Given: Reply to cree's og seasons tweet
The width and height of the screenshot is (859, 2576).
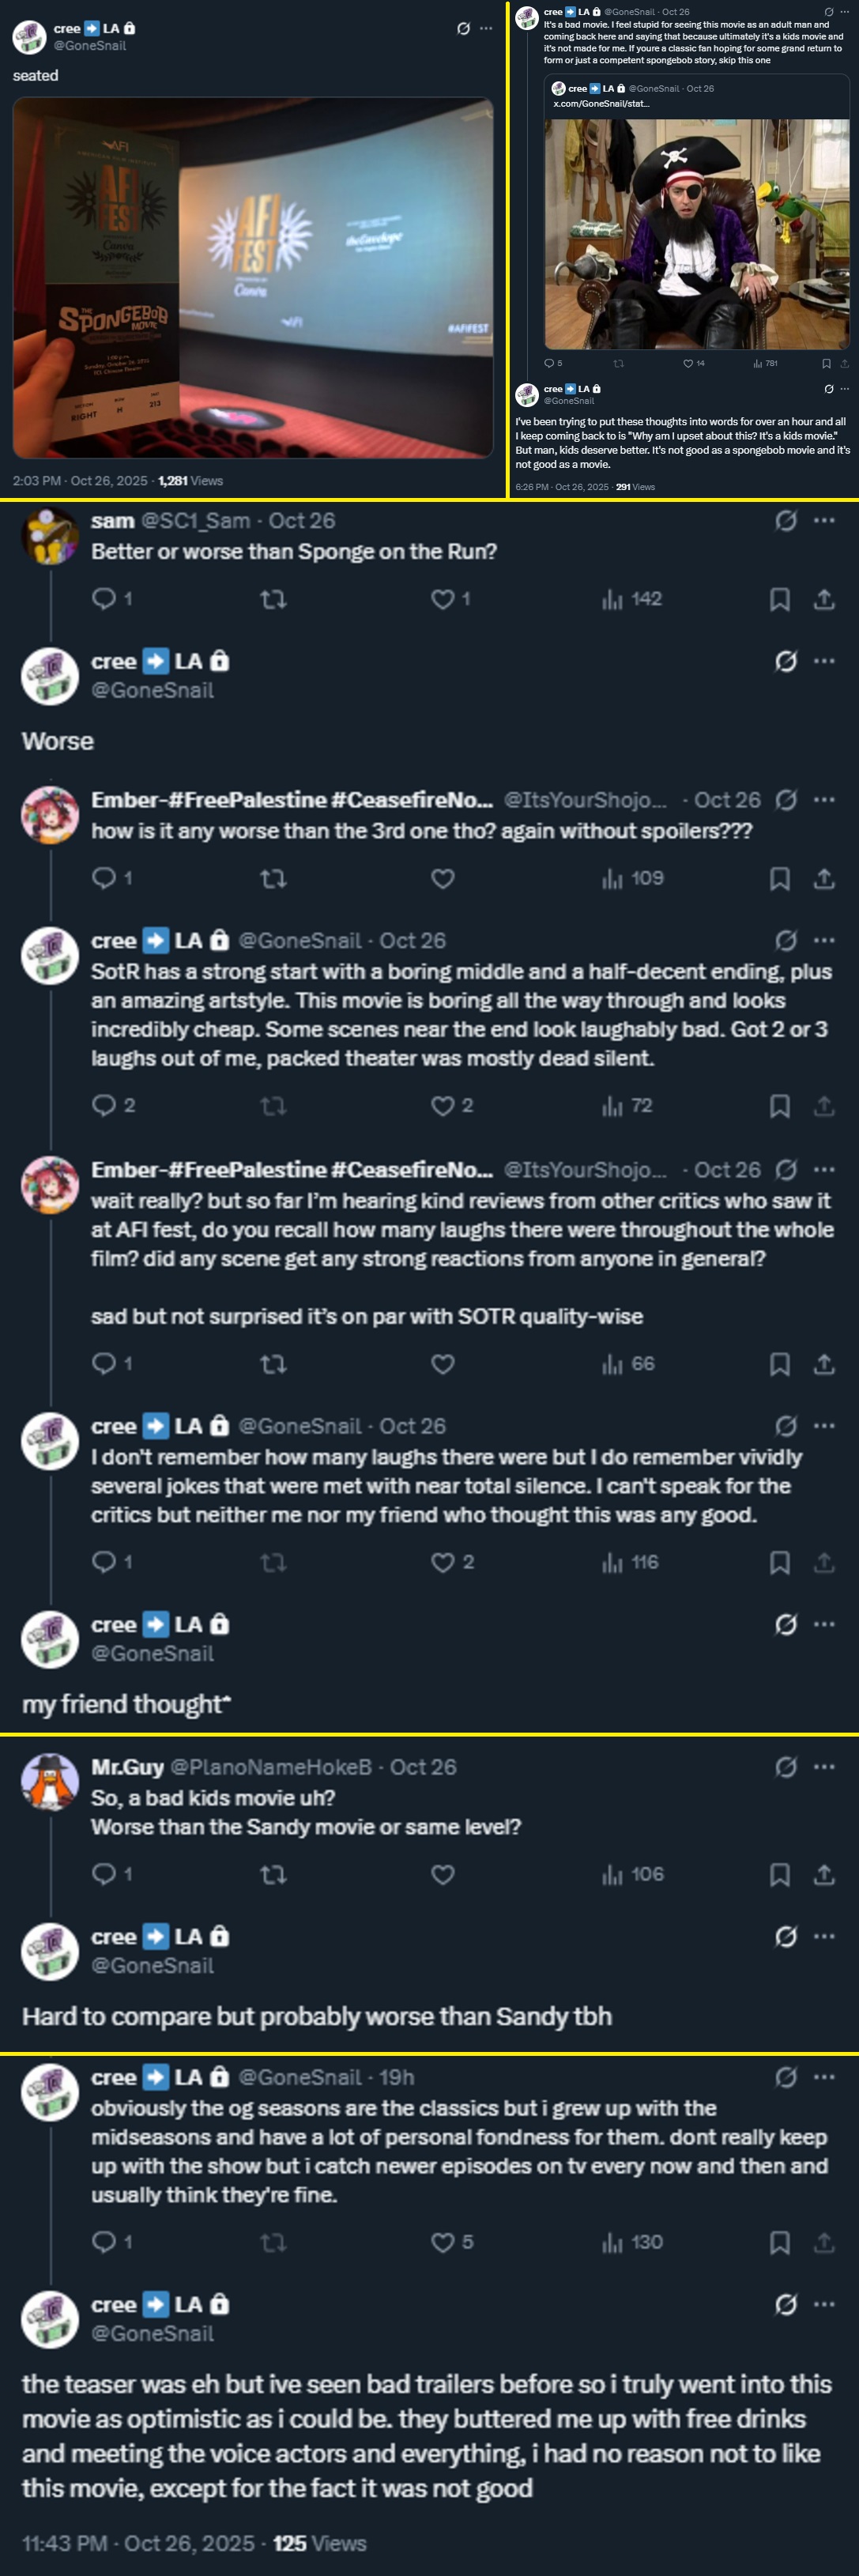Looking at the screenshot, I should pyautogui.click(x=104, y=2242).
